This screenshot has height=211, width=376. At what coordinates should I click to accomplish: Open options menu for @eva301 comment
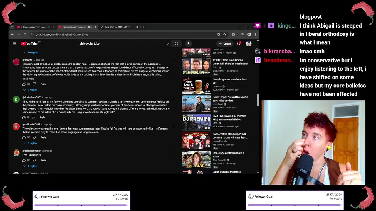[x=174, y=62]
